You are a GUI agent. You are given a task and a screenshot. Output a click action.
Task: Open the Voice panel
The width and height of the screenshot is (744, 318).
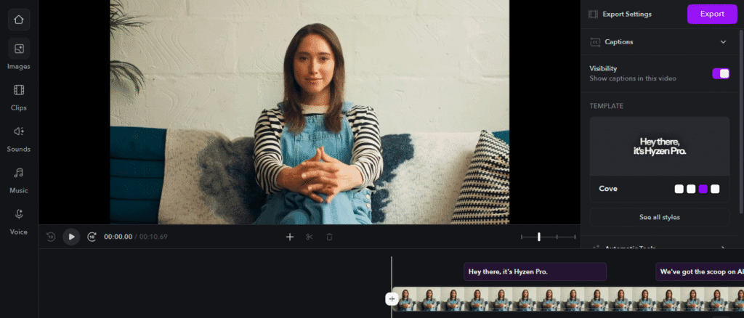click(18, 221)
